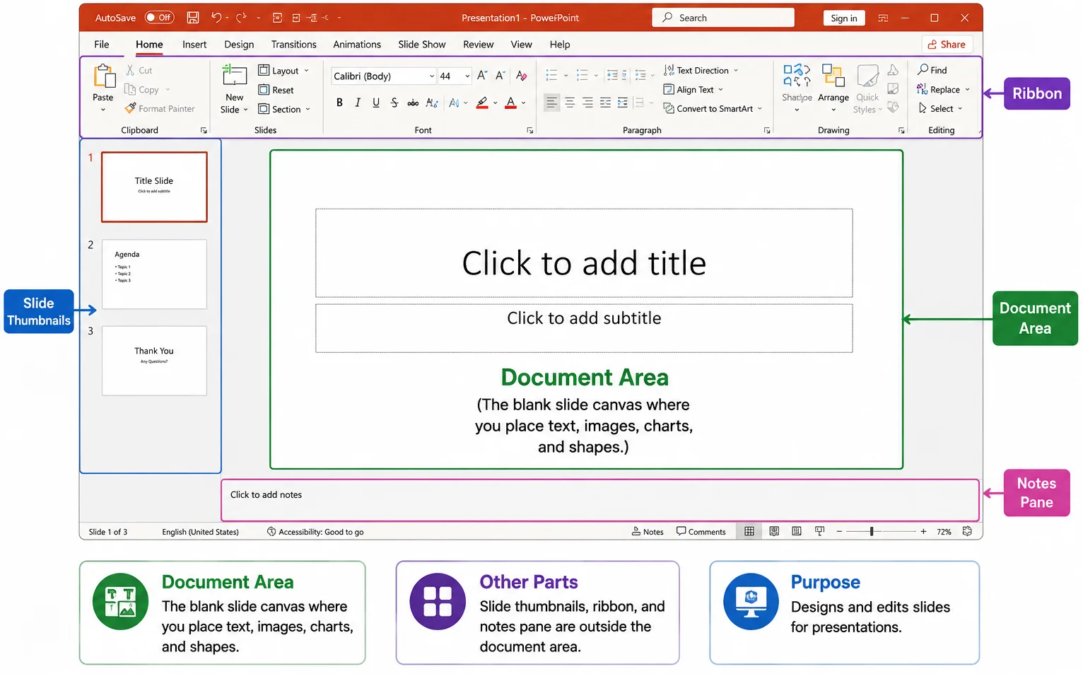Viewport: 1083px width, 674px height.
Task: Click the Bullets list icon
Action: pyautogui.click(x=552, y=75)
